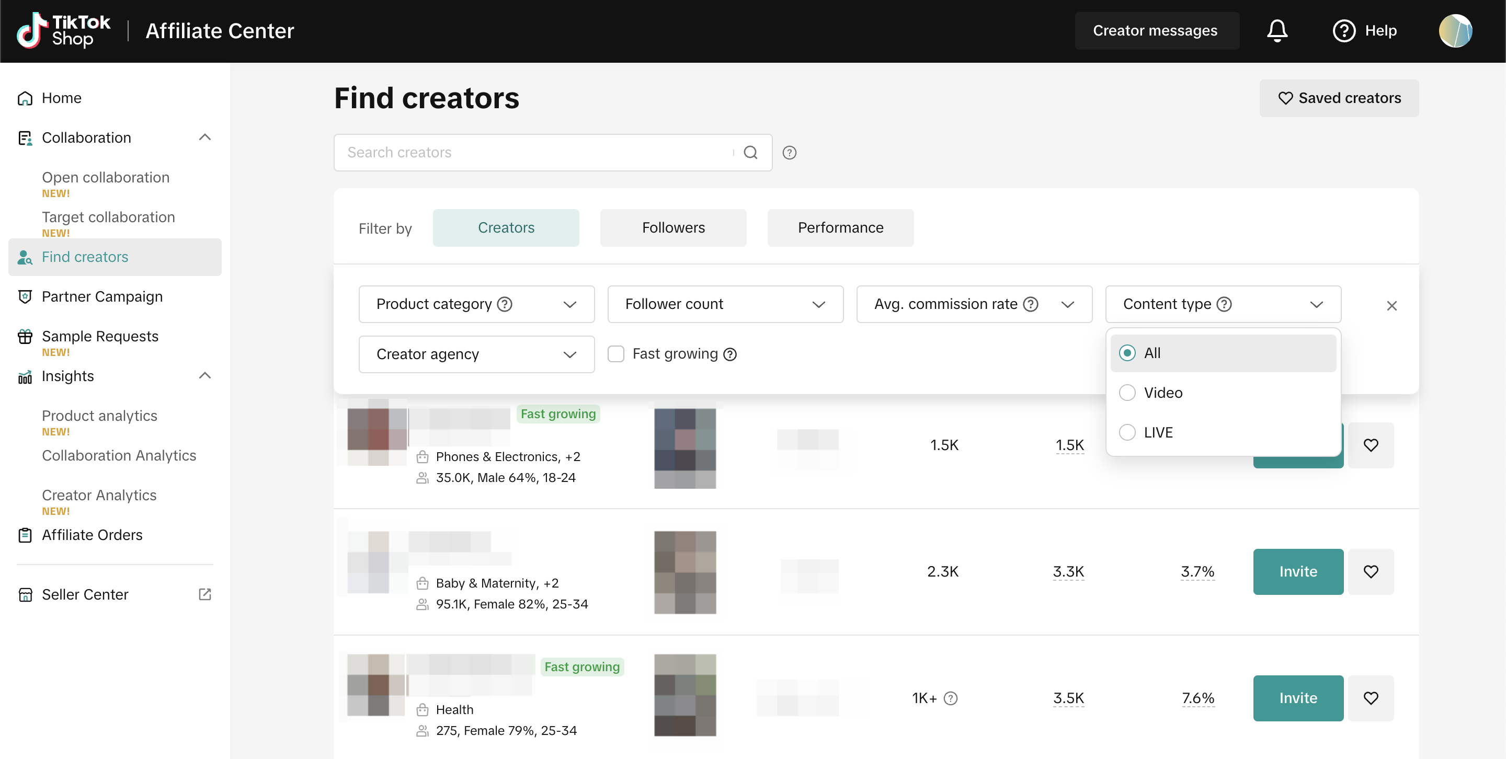This screenshot has width=1506, height=759.
Task: Click the Seller Center external link icon
Action: click(204, 594)
